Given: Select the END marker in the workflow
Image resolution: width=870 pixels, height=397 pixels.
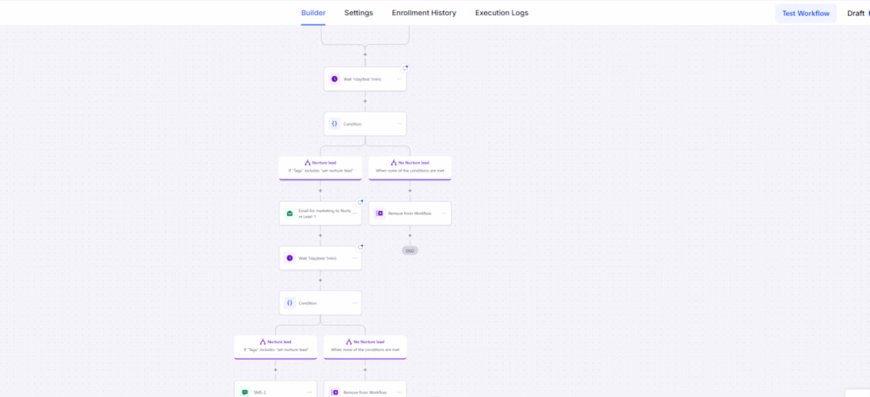Looking at the screenshot, I should tap(410, 251).
